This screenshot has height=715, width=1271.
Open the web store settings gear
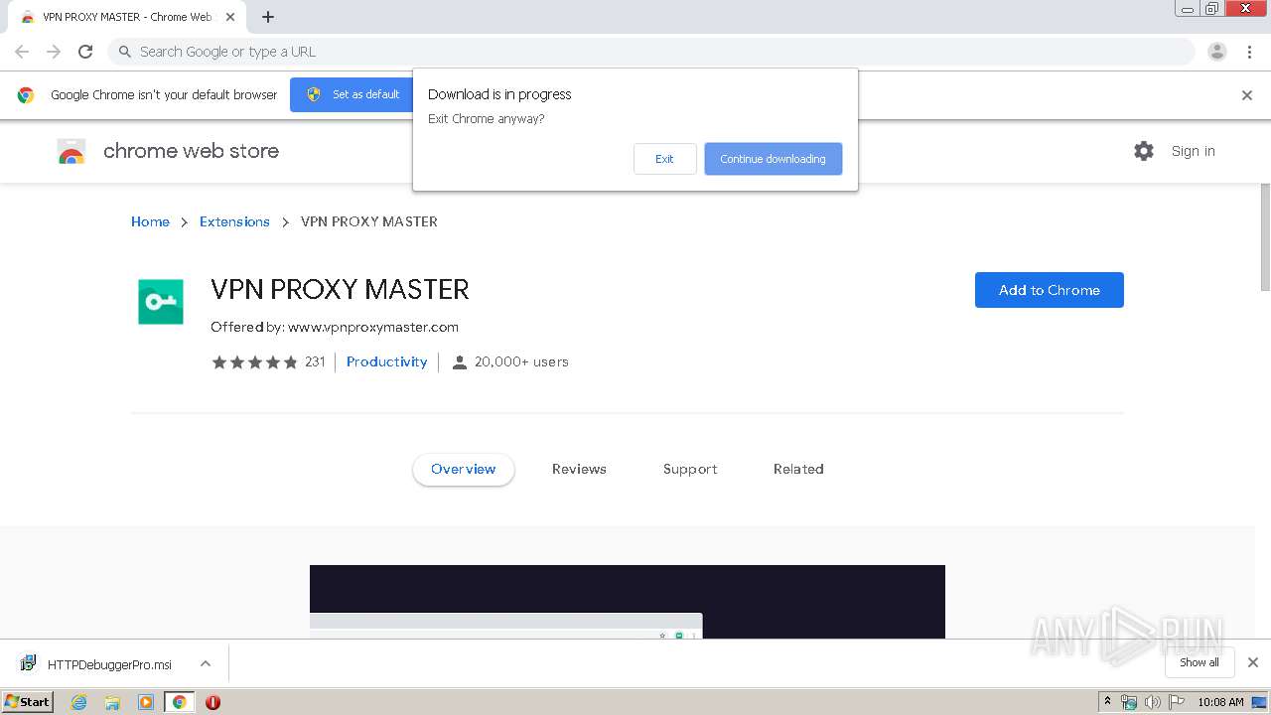coord(1144,151)
